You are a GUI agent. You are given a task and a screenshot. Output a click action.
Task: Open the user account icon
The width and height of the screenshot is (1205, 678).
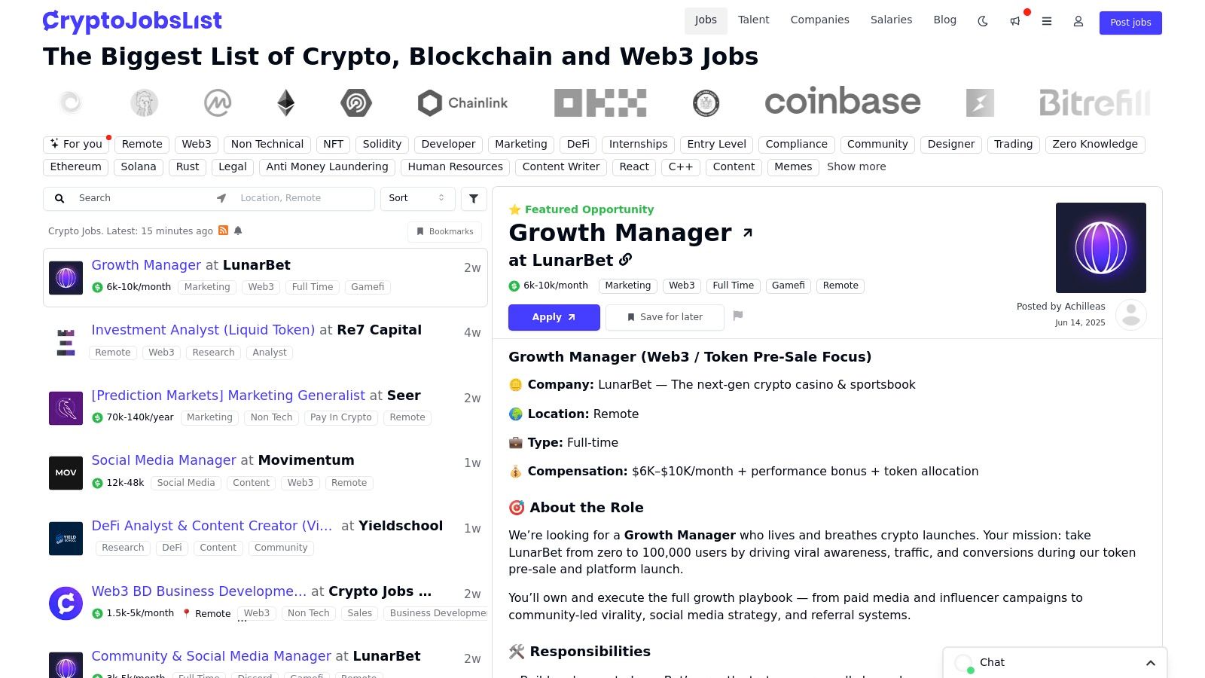click(1078, 22)
